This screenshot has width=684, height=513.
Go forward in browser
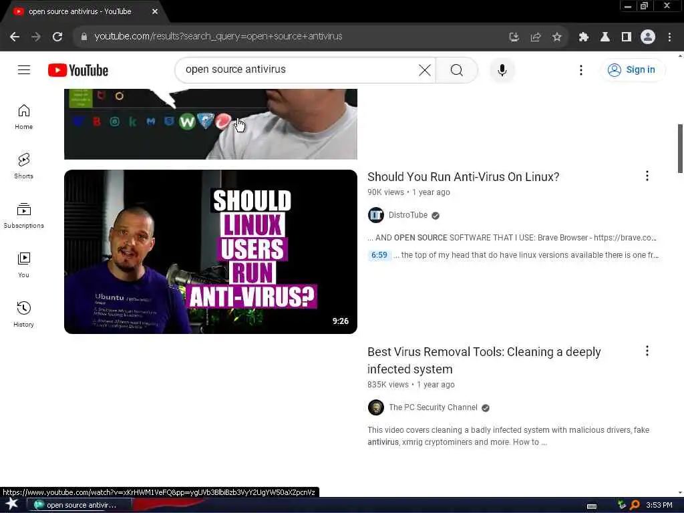36,37
